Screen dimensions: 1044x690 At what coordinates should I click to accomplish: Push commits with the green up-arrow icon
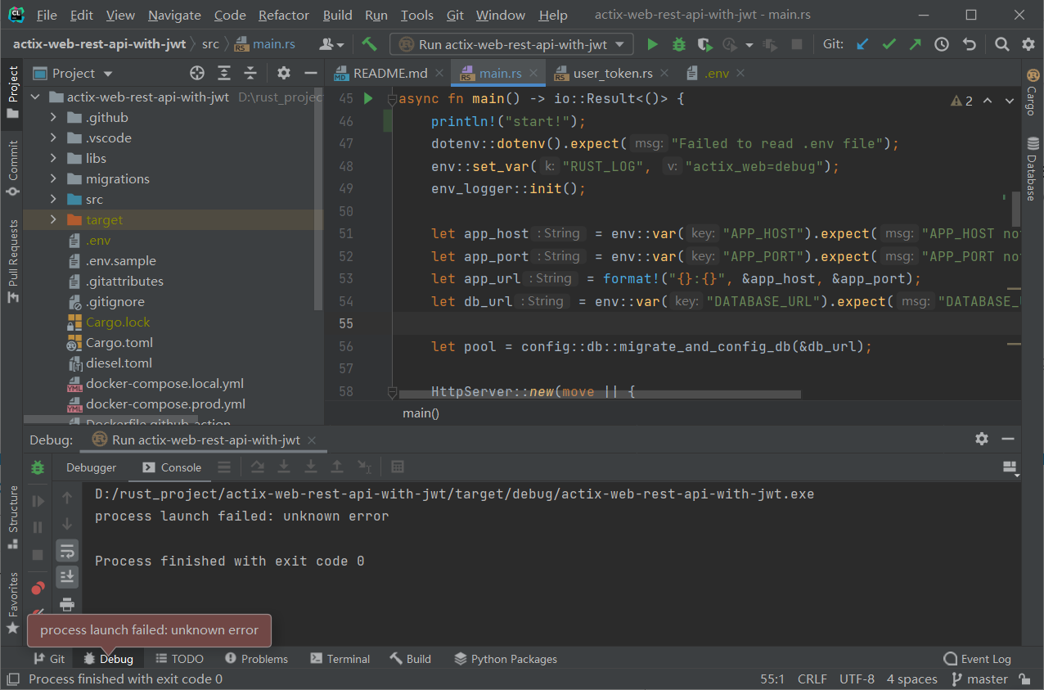(x=916, y=44)
